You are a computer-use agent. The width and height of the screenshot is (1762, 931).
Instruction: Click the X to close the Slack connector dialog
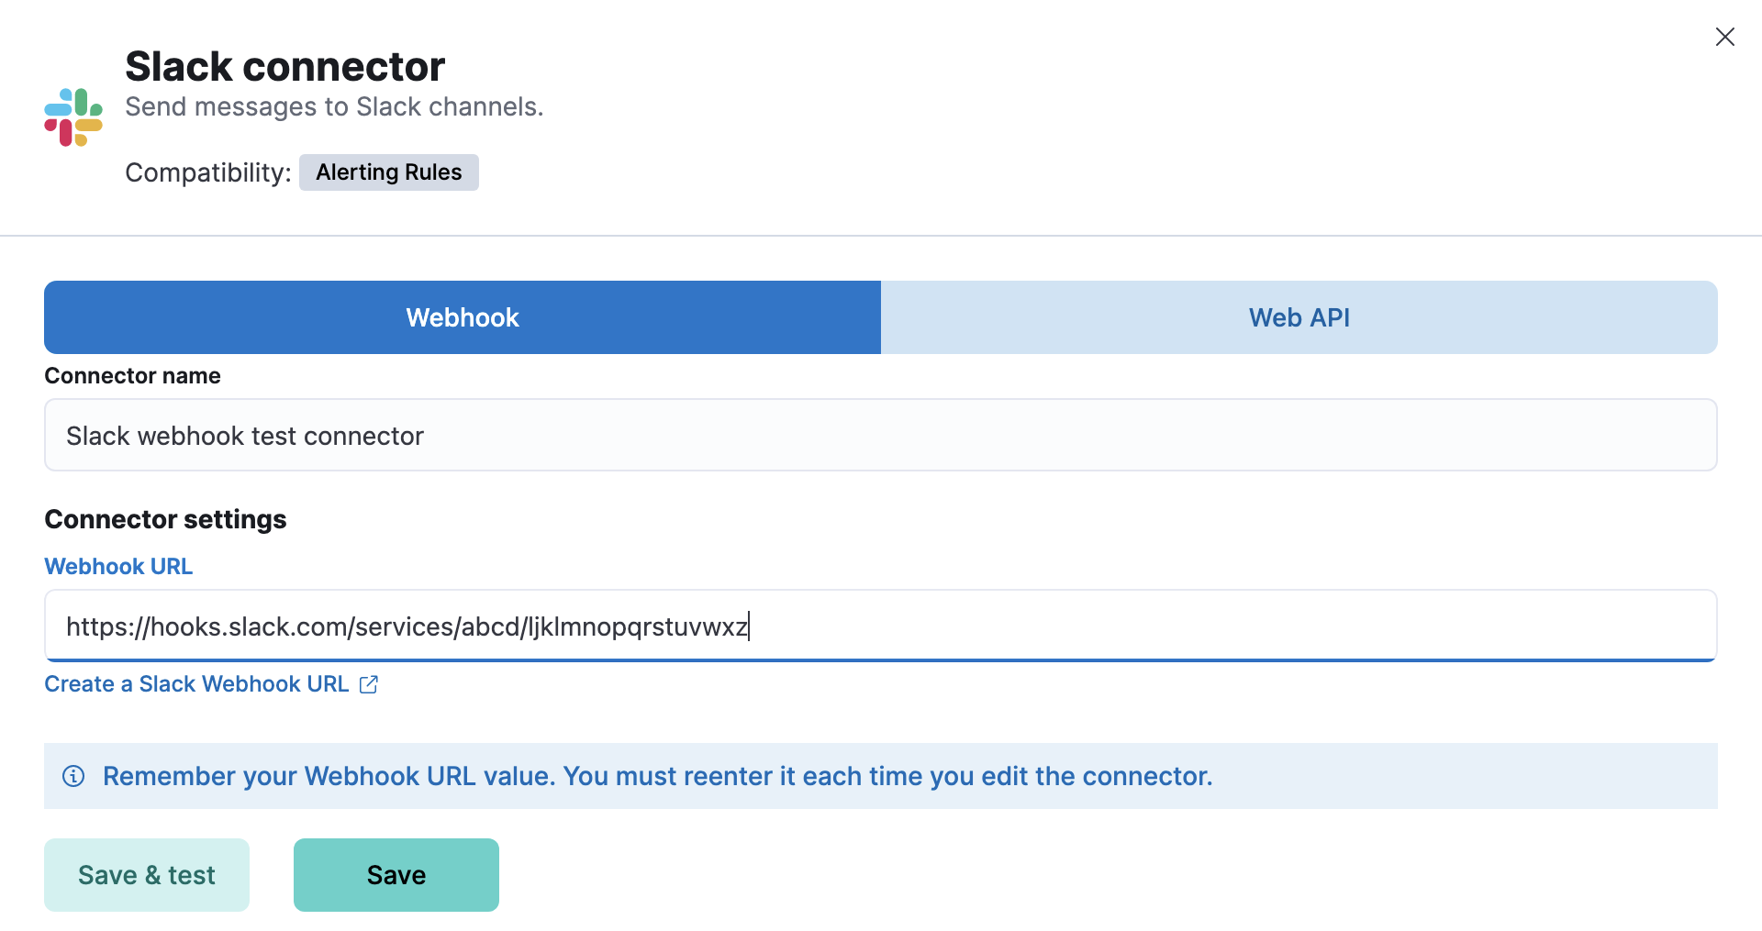coord(1725,37)
